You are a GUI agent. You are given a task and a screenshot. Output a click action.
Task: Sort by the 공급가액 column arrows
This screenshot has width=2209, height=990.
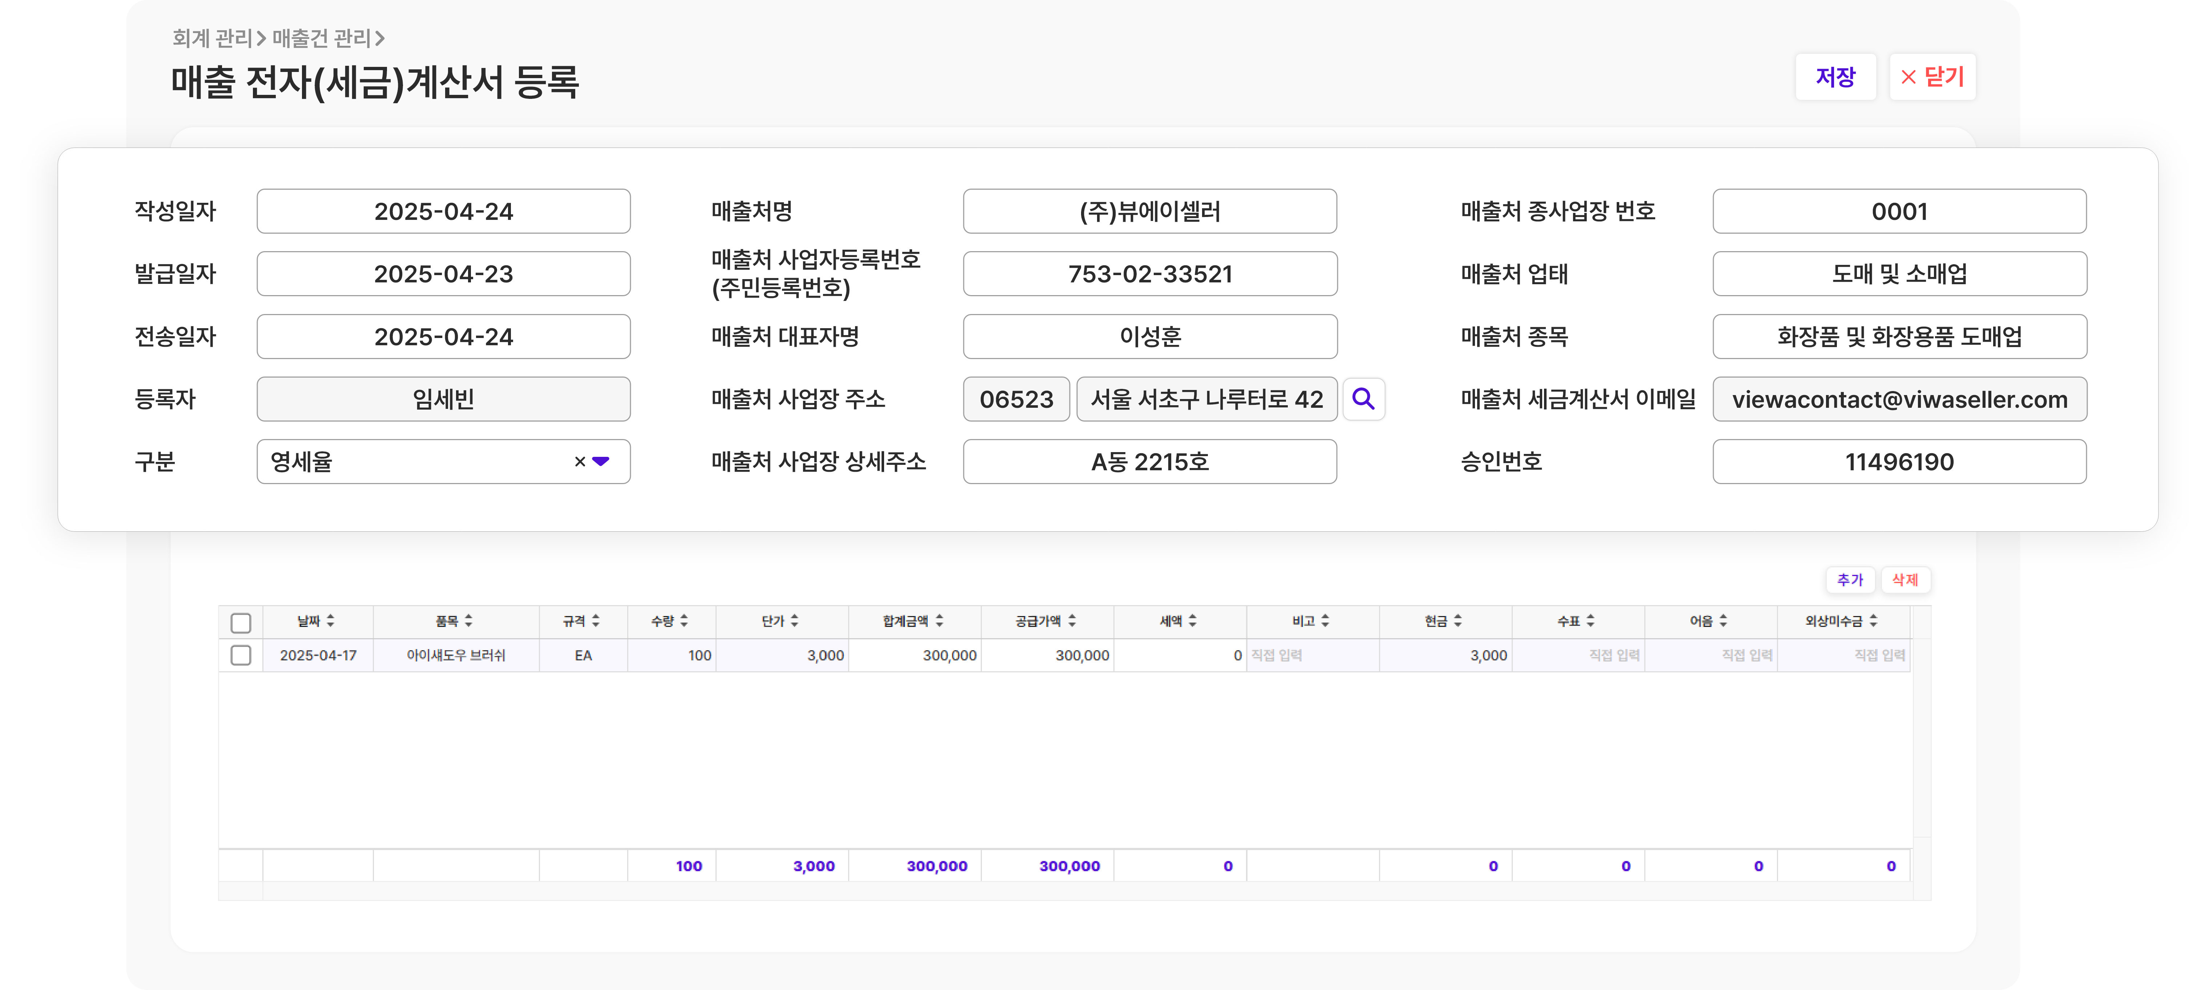point(1073,621)
